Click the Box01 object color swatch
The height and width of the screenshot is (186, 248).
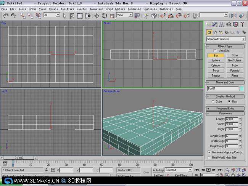tap(242, 88)
